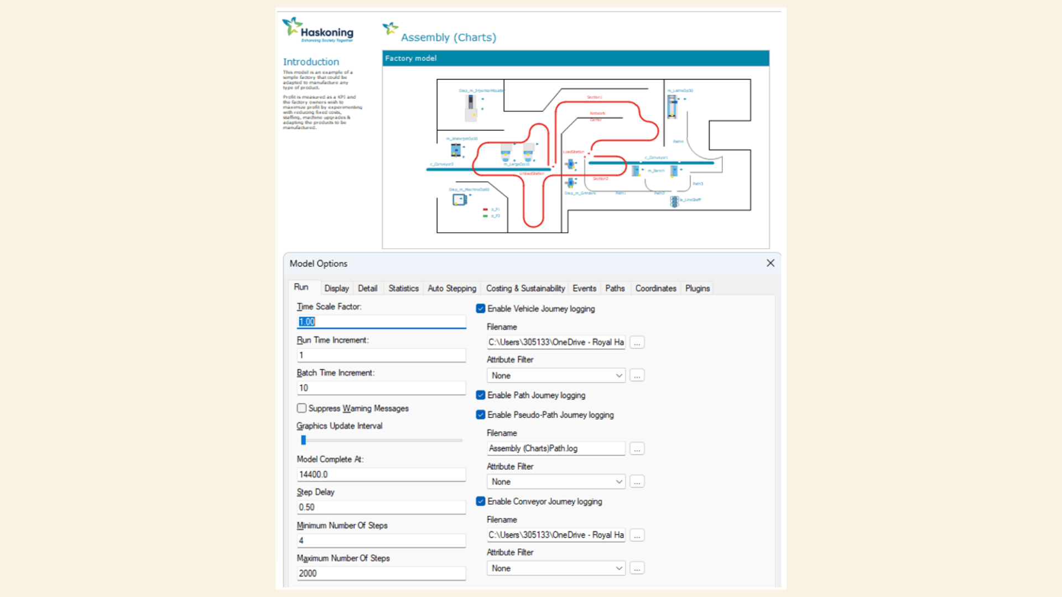Toggle Enable Pseudo-Path Journey logging checkbox
Image resolution: width=1062 pixels, height=597 pixels.
click(x=481, y=415)
